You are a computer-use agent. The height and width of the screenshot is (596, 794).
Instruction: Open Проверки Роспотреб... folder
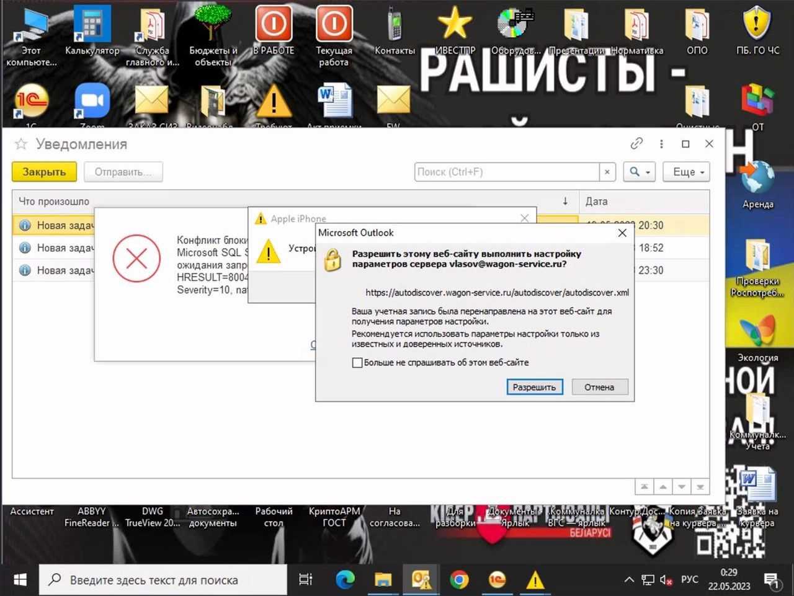757,268
